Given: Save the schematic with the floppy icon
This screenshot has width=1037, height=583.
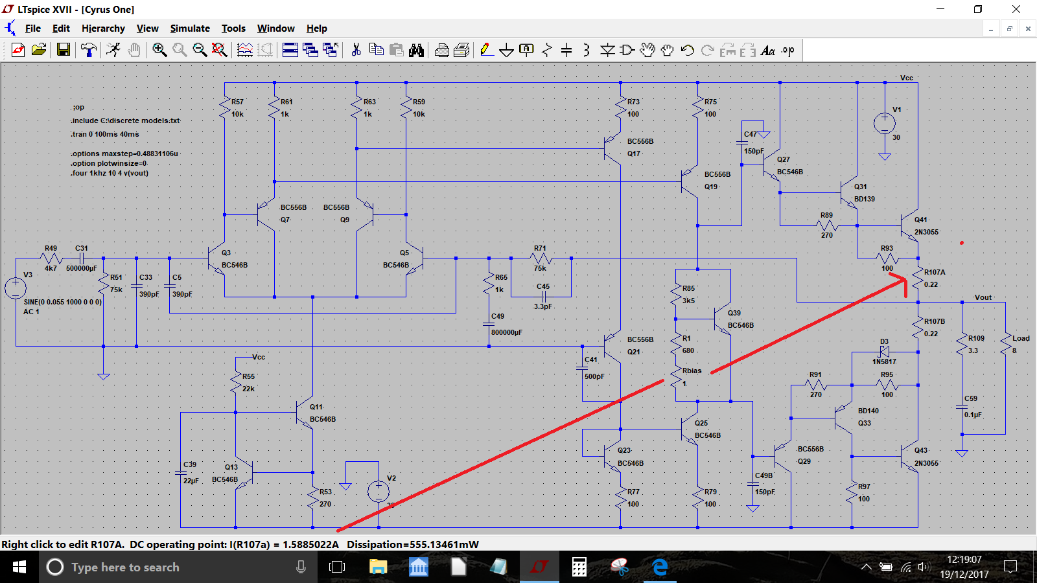Looking at the screenshot, I should [64, 50].
